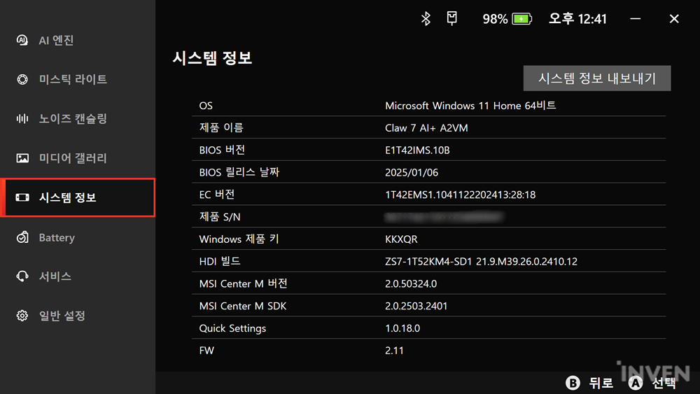Click the 제품 S/N label

click(x=220, y=217)
